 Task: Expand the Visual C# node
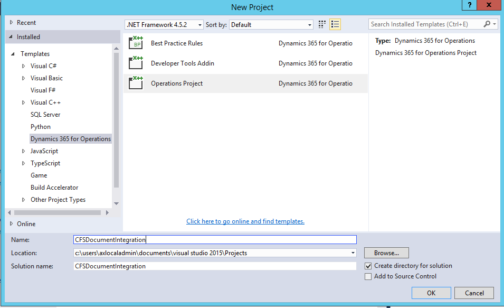coord(23,66)
